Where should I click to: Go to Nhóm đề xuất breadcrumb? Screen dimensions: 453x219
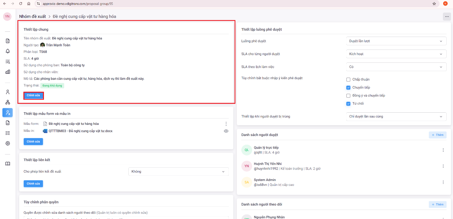pos(32,16)
